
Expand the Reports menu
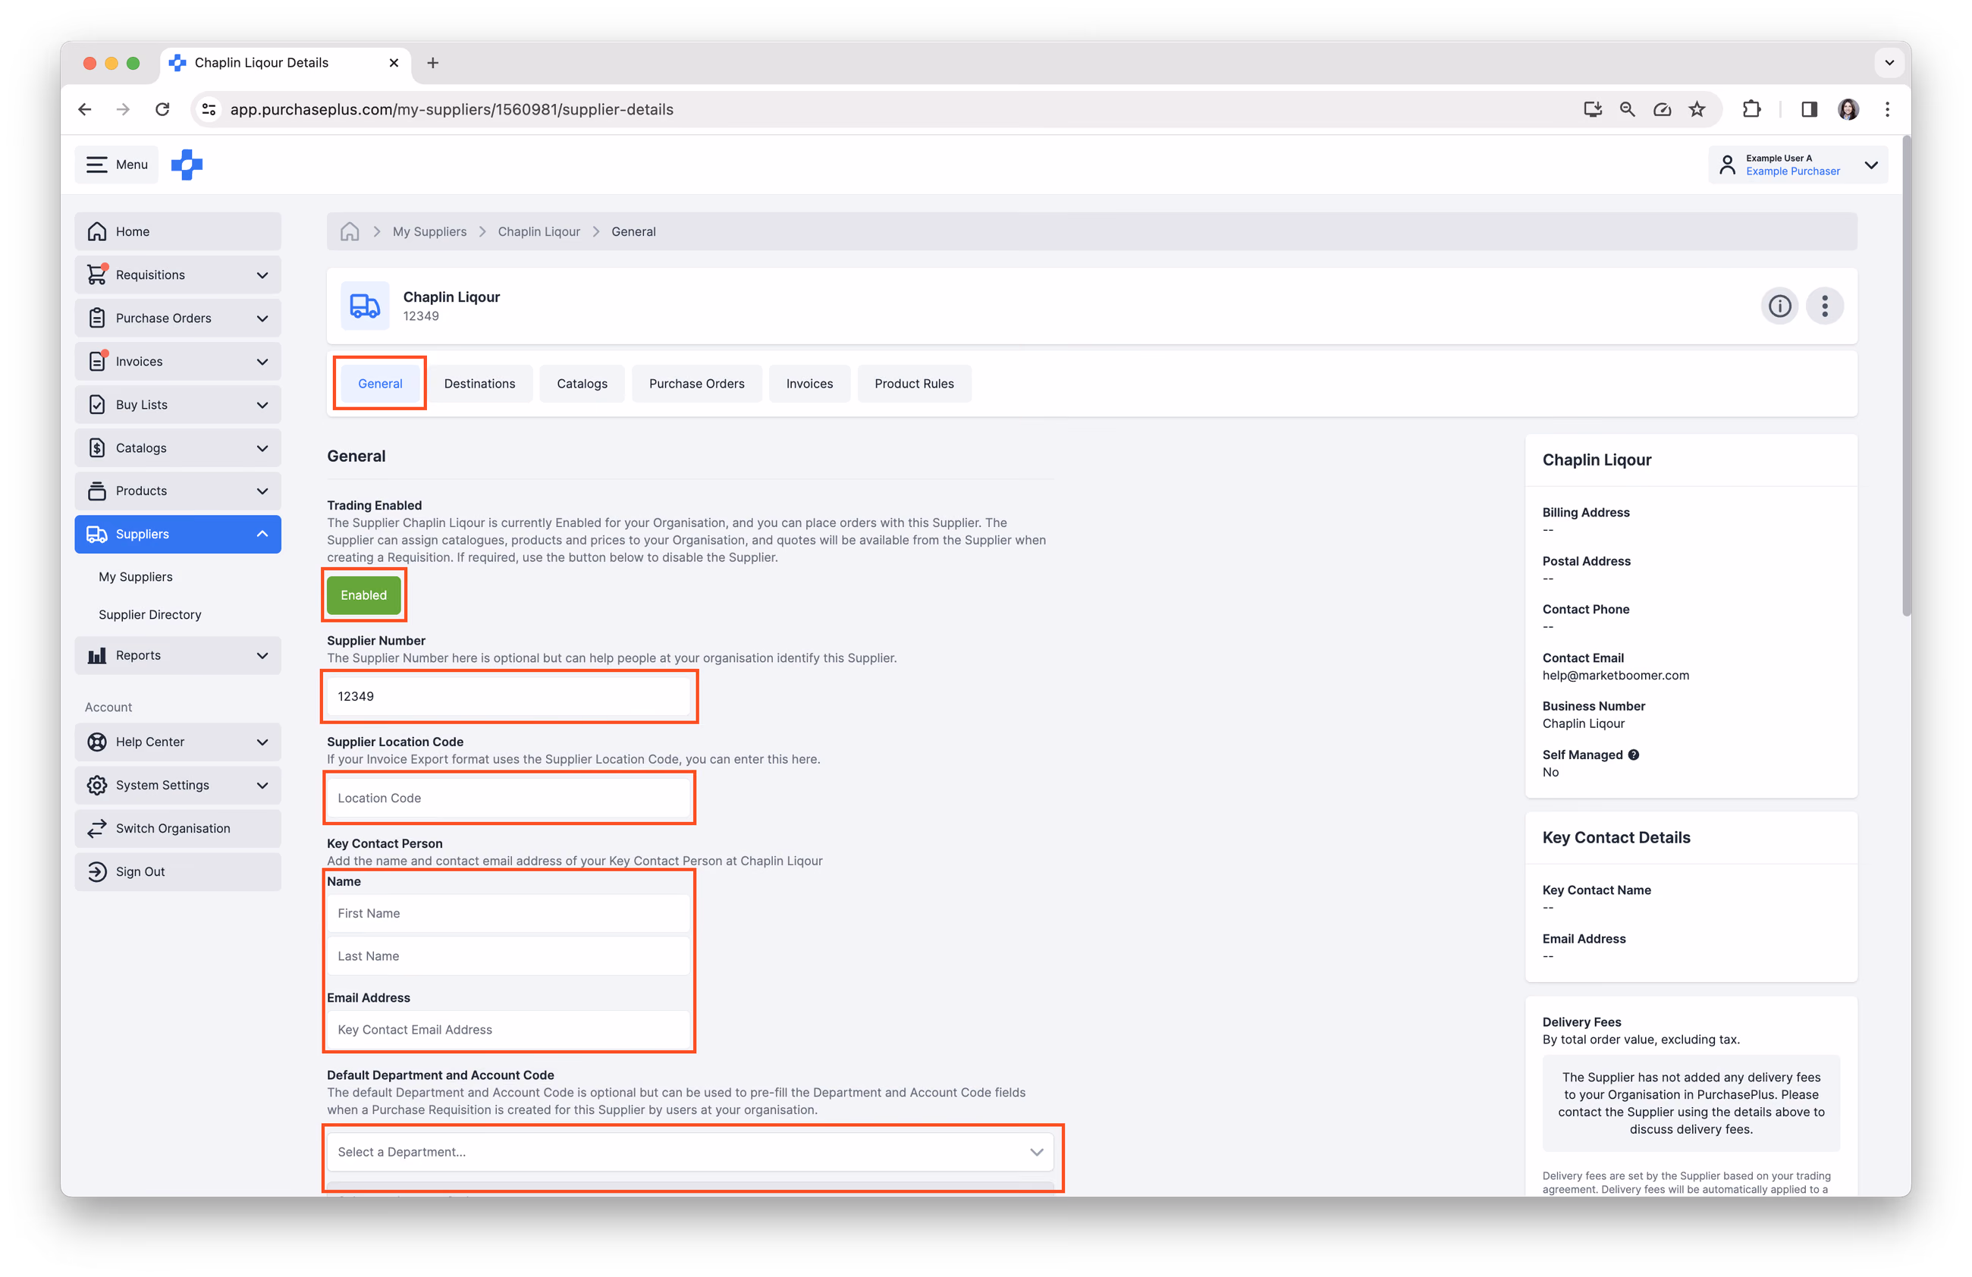[178, 655]
